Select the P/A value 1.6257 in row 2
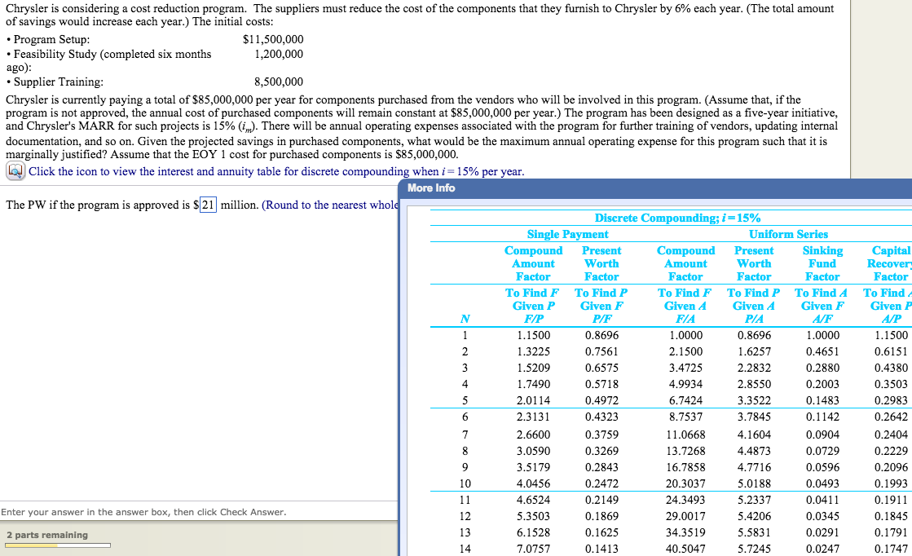 click(754, 351)
